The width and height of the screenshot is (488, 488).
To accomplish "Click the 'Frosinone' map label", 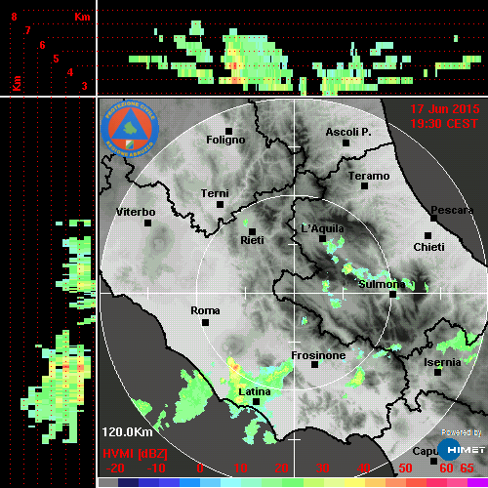I will pyautogui.click(x=318, y=355).
